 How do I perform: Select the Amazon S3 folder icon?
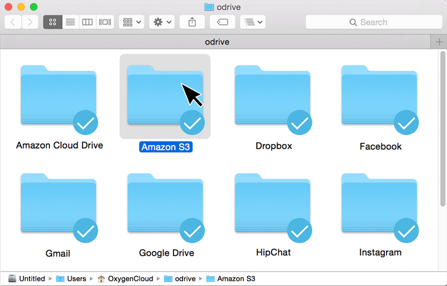pyautogui.click(x=165, y=97)
